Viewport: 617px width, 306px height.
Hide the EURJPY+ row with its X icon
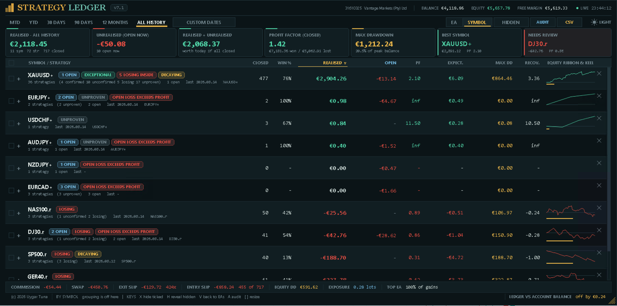pos(599,96)
